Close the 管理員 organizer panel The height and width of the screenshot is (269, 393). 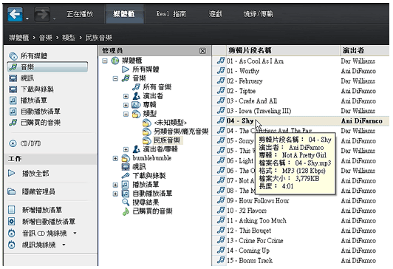tap(202, 51)
